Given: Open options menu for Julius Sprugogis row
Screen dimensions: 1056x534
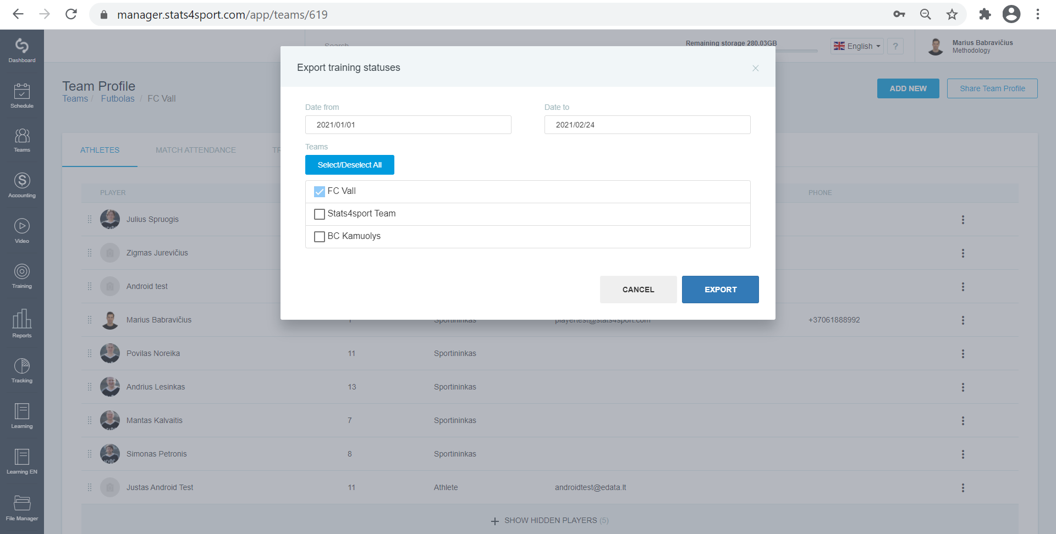Looking at the screenshot, I should 963,220.
